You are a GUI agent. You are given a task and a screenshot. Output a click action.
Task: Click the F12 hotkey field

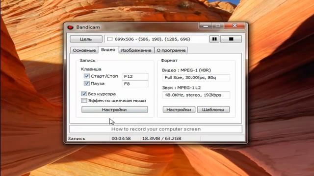[x=135, y=76]
